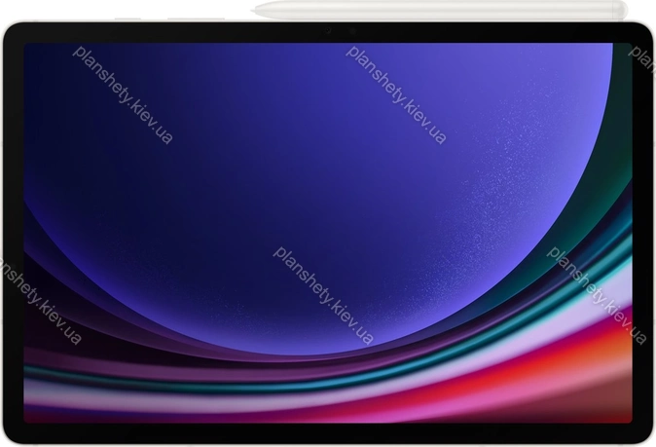The height and width of the screenshot is (447, 656).
Task: Click the top-center planshety.kiev.ua watermark
Action: pyautogui.click(x=396, y=94)
